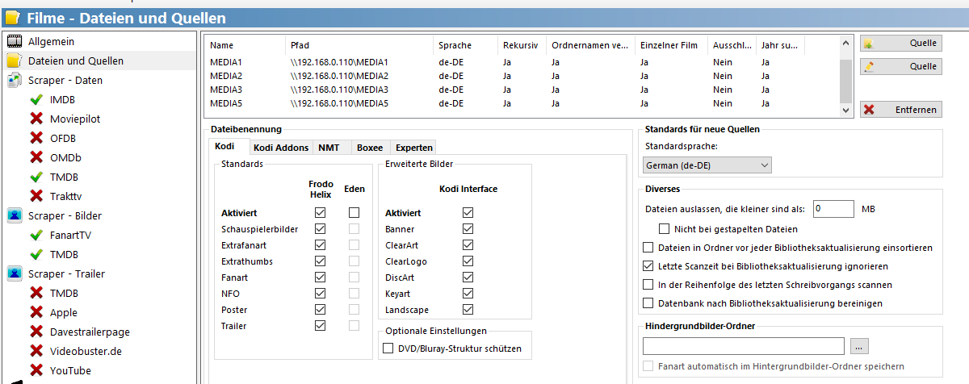The width and height of the screenshot is (969, 384).
Task: Uncheck Schauspielerbilder in the Frodo Helix column
Action: pos(321,229)
